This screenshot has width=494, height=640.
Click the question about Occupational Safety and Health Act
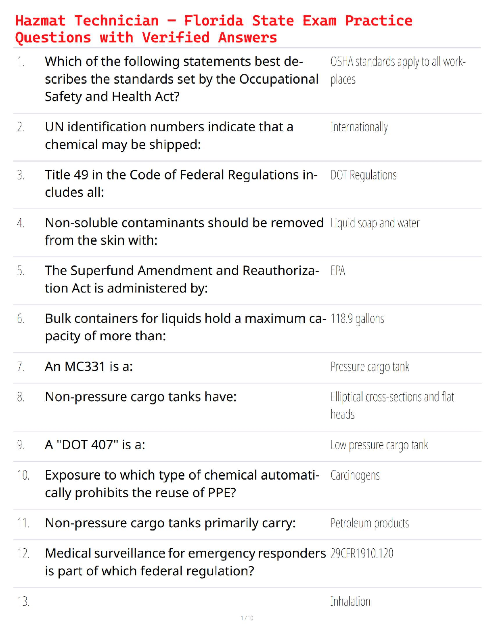click(182, 79)
